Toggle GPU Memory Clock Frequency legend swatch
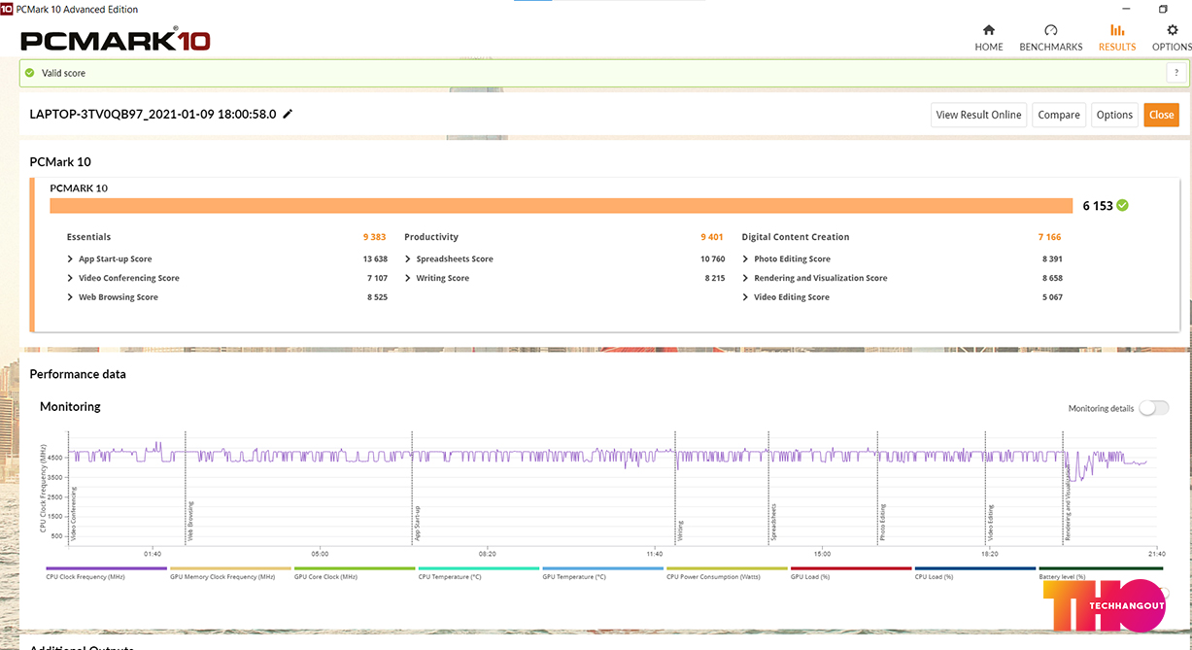The image size is (1192, 650). point(230,568)
